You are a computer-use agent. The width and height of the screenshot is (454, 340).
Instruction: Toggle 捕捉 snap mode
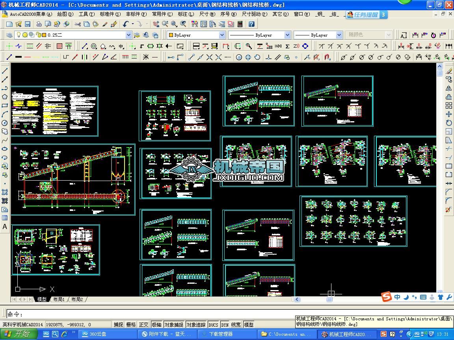118,324
